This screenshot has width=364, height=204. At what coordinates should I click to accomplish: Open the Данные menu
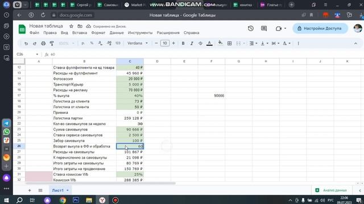tap(117, 33)
